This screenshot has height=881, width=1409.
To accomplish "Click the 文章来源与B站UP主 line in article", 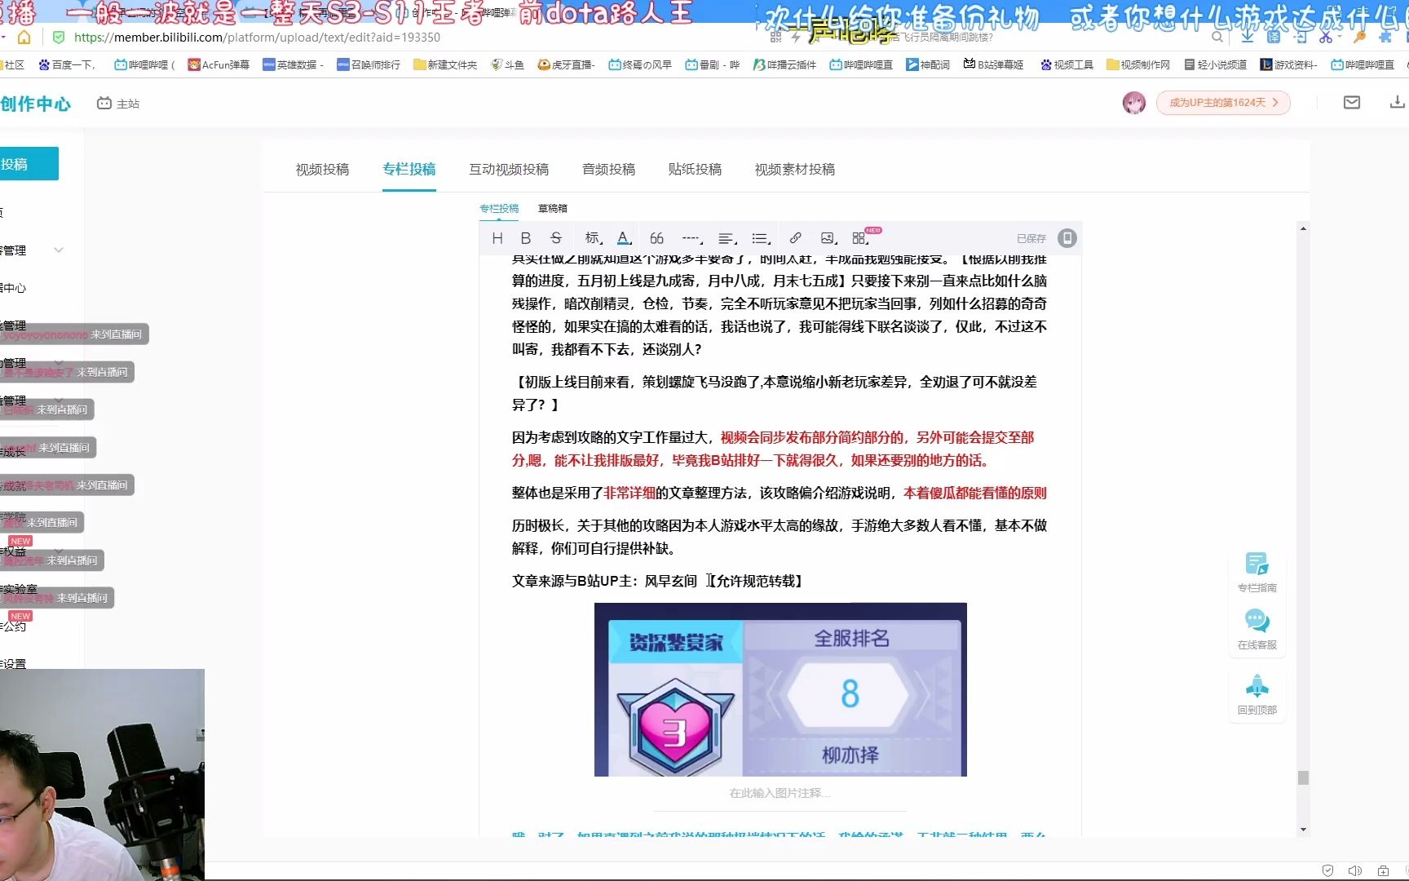I will click(656, 581).
